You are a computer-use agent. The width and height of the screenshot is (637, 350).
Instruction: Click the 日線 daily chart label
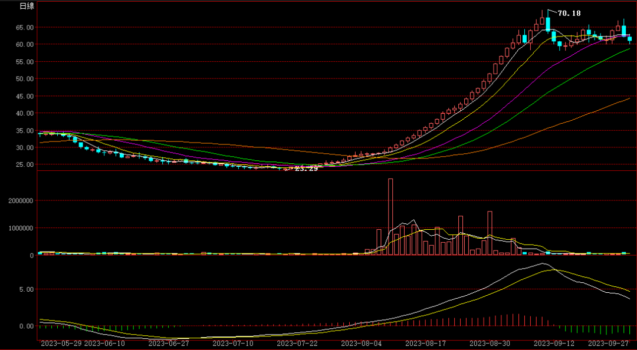[x=27, y=6]
